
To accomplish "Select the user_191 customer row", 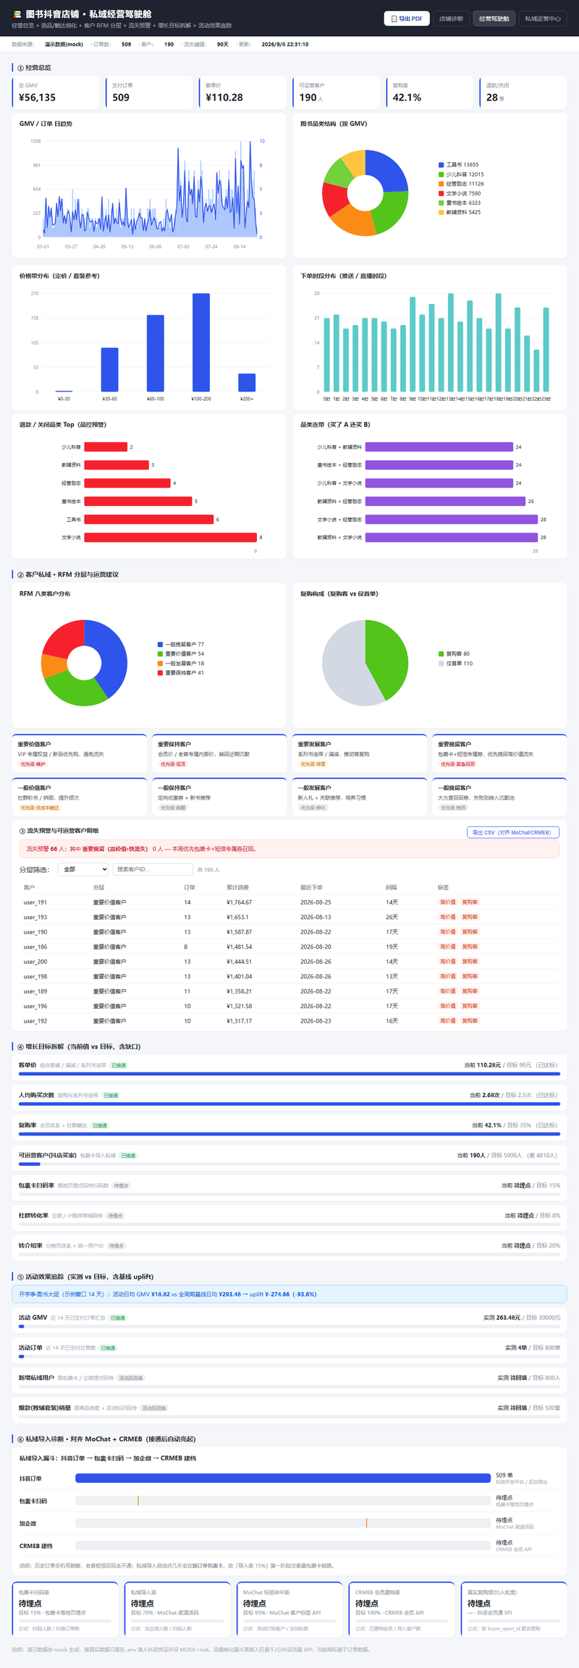I will tap(289, 902).
